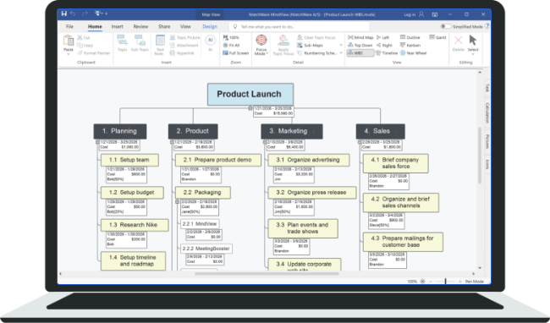Add a Text Note
This screenshot has height=323, width=550.
click(x=160, y=45)
